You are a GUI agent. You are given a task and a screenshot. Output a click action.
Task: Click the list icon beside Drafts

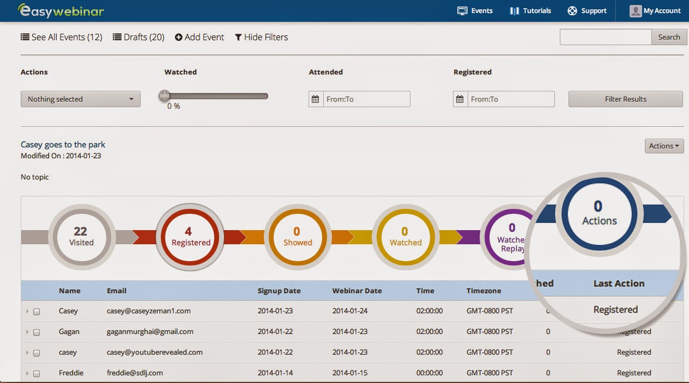click(117, 37)
